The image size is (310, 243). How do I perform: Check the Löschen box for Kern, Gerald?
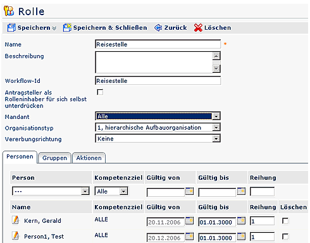285,221
